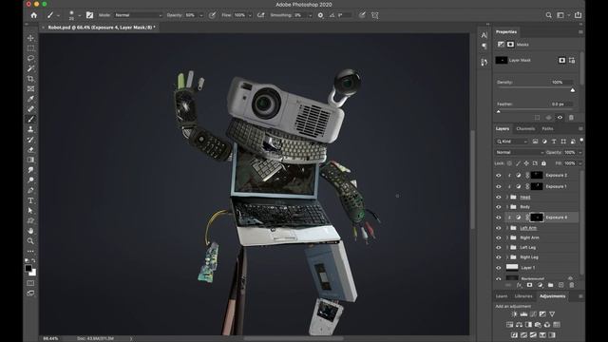This screenshot has width=608, height=342.
Task: Create a new group folder icon
Action: click(x=551, y=285)
